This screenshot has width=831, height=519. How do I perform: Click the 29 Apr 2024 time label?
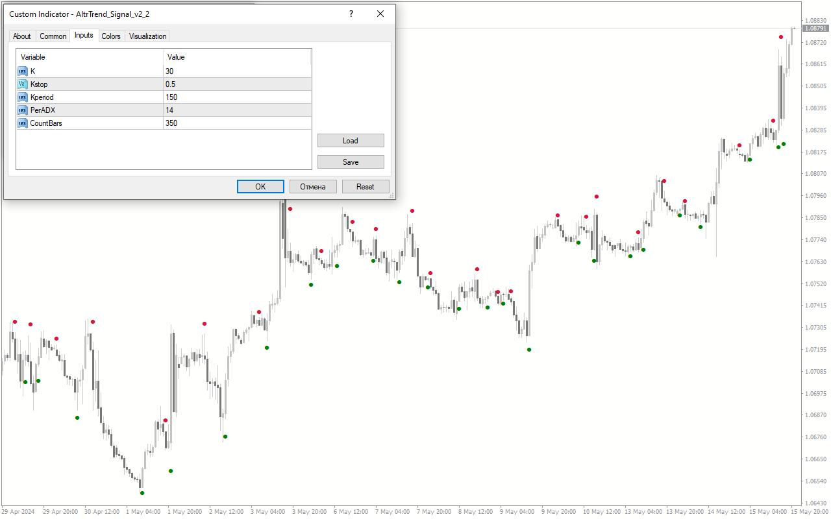pyautogui.click(x=18, y=512)
